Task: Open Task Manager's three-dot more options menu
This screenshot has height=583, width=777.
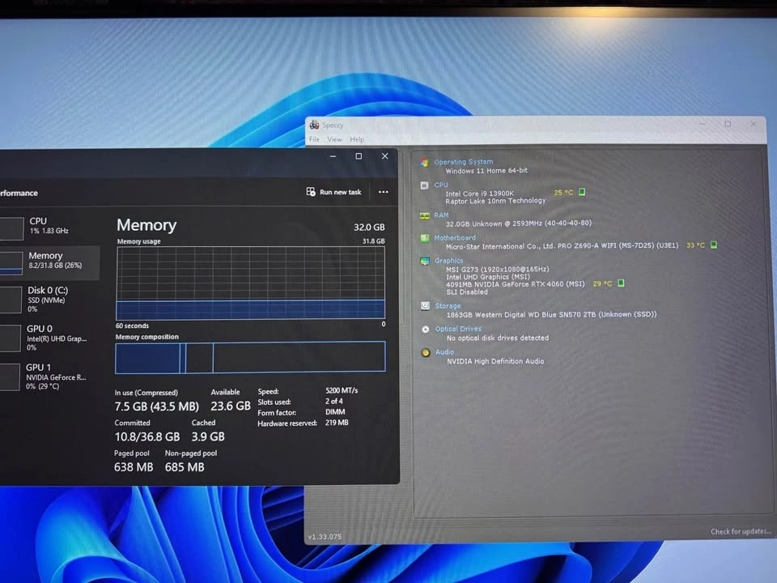Action: (x=383, y=192)
